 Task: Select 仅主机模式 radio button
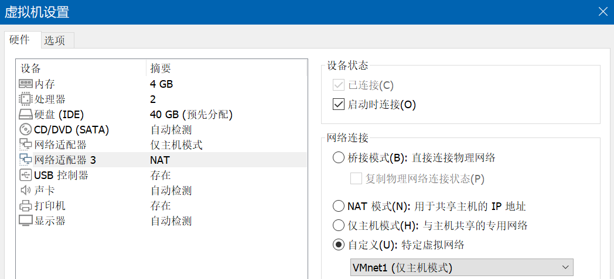338,225
